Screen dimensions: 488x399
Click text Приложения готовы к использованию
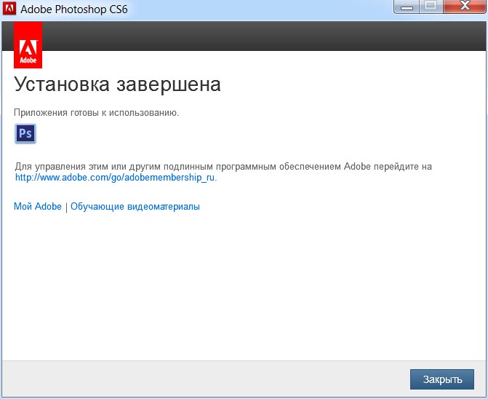point(97,112)
